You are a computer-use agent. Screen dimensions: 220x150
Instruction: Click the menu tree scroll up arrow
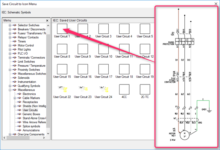[48, 26]
